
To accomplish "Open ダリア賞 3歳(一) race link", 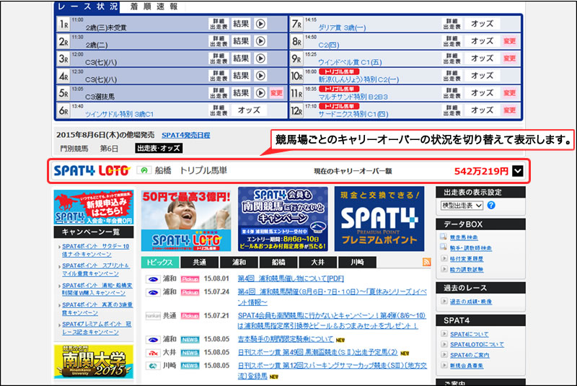I will 342,27.
